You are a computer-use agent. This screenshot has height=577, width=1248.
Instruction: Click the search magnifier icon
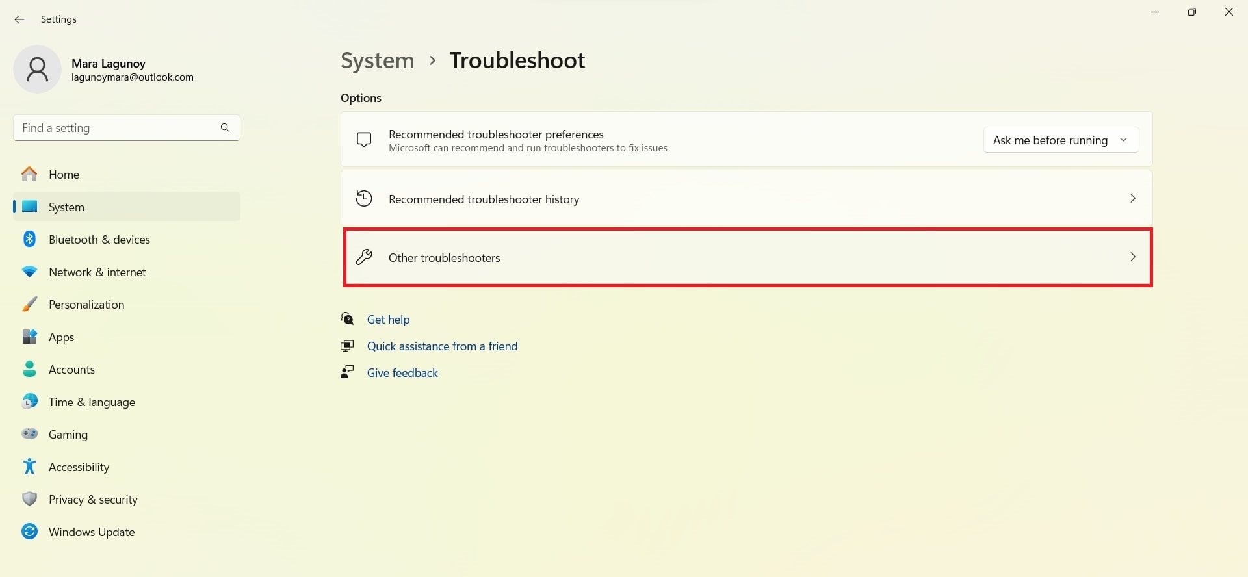click(x=225, y=128)
